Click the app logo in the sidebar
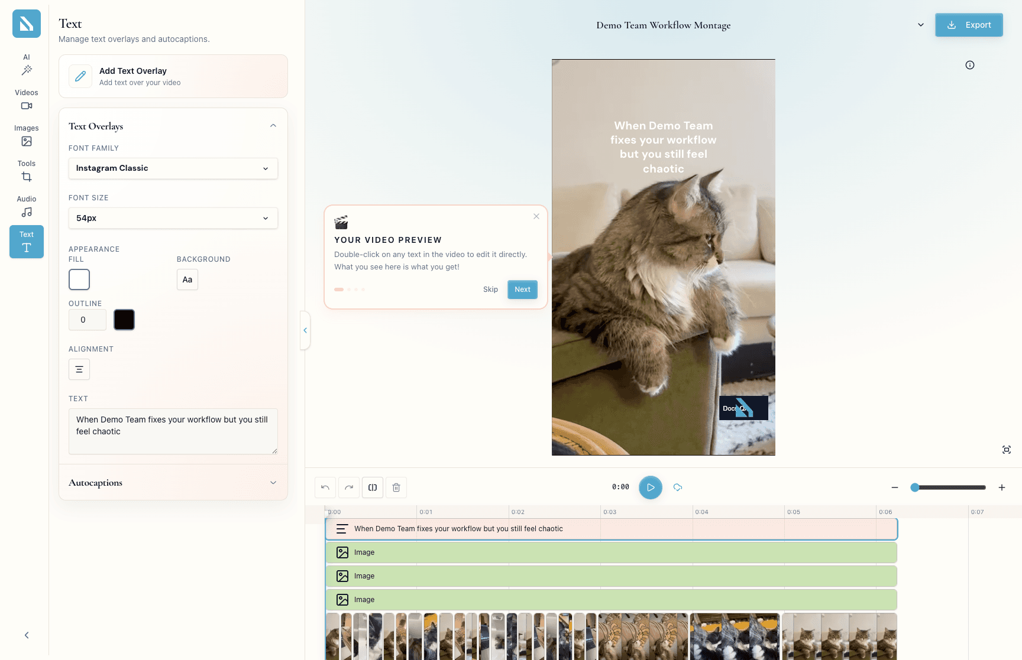Viewport: 1022px width, 660px height. click(27, 24)
